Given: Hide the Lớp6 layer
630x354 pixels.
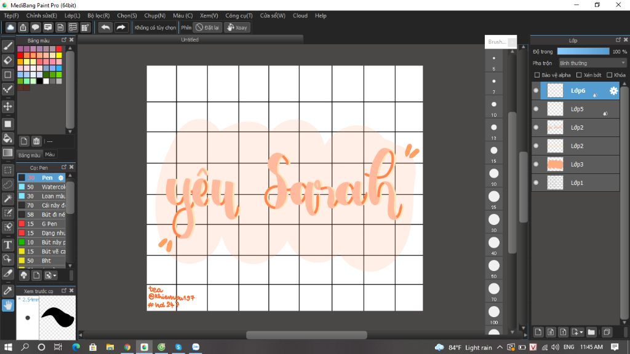Looking at the screenshot, I should click(x=536, y=91).
